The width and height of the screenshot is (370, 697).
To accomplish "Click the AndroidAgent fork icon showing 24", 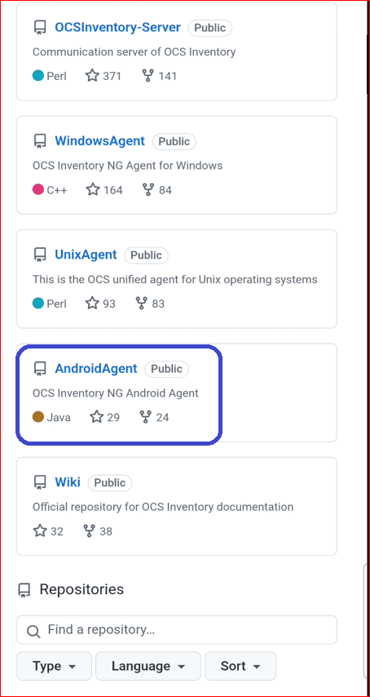I will 146,417.
